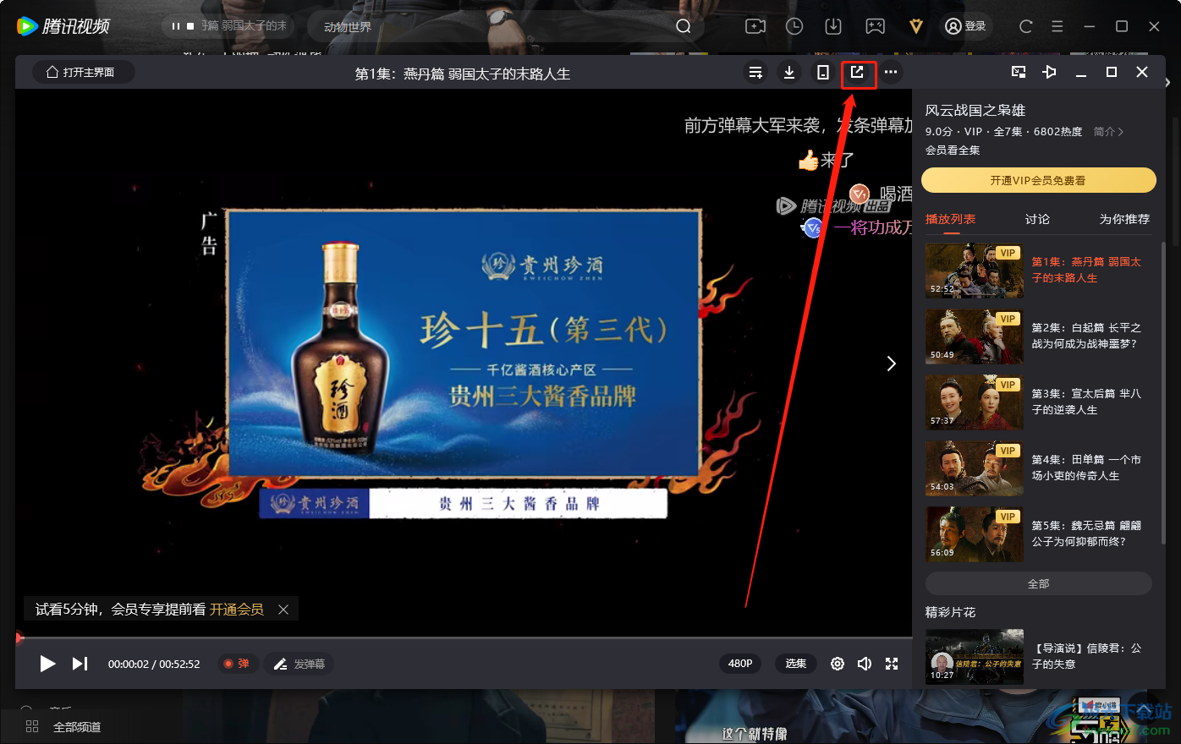Image resolution: width=1181 pixels, height=744 pixels.
Task: Click the gold VIP badge icon
Action: coord(915,26)
